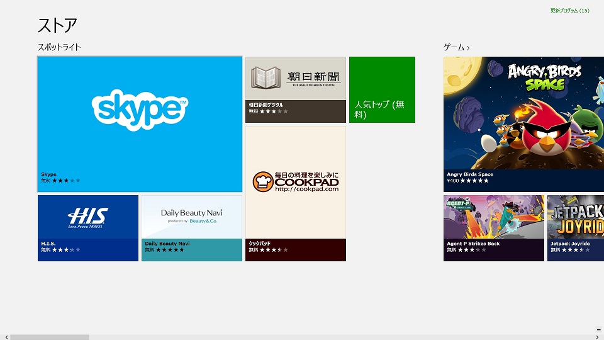
Task: Open the Skype app tile
Action: pos(140,113)
